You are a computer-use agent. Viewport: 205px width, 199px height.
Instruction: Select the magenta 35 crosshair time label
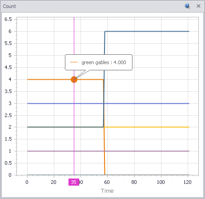click(74, 182)
